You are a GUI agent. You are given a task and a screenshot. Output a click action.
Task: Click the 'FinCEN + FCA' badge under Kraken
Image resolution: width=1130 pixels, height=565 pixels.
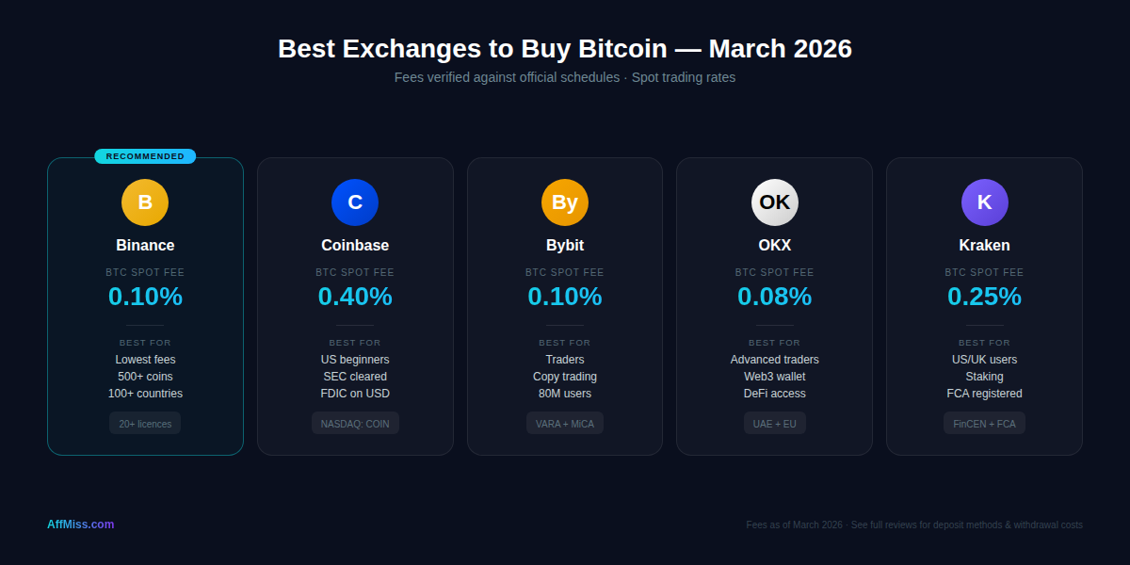[x=984, y=423]
